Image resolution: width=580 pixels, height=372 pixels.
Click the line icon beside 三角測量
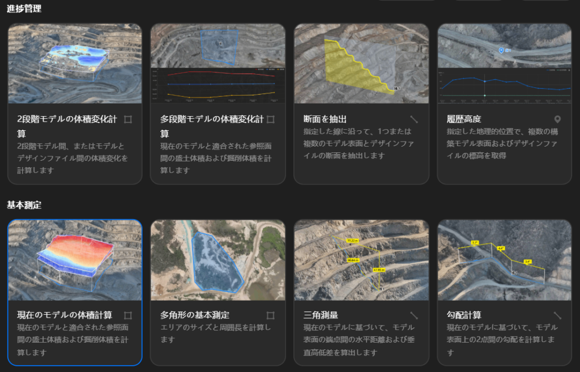[x=414, y=315]
